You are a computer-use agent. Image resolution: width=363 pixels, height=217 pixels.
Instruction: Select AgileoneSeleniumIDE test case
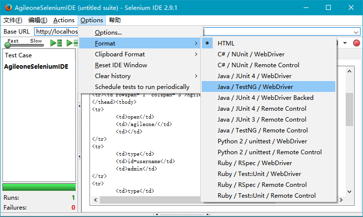[36, 67]
